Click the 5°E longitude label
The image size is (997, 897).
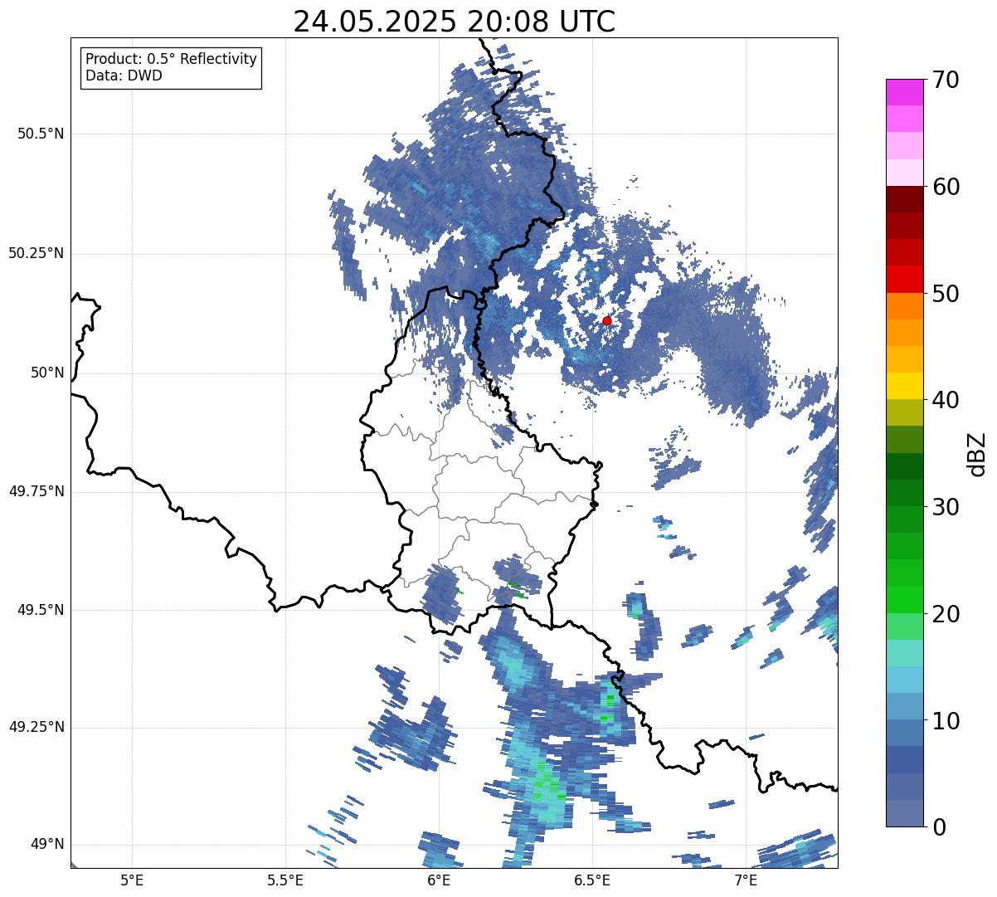132,880
